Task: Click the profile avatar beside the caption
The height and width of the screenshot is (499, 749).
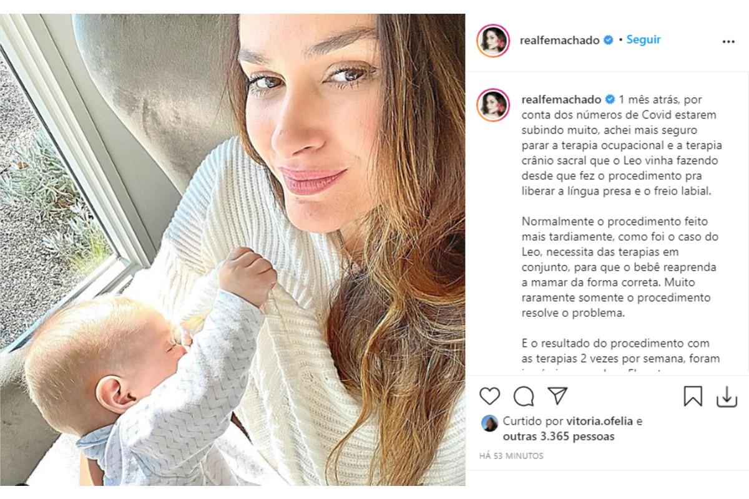Action: 493,105
